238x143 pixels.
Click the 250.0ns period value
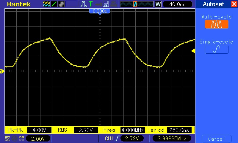(x=179, y=130)
